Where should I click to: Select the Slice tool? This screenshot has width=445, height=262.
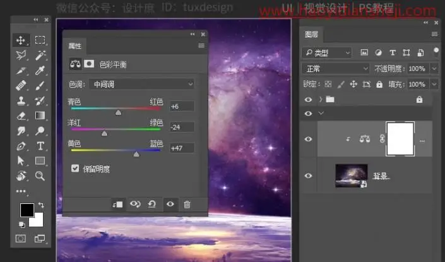tap(21, 70)
